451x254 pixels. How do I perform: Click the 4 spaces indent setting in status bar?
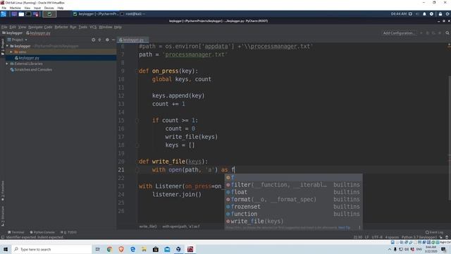[x=392, y=237]
